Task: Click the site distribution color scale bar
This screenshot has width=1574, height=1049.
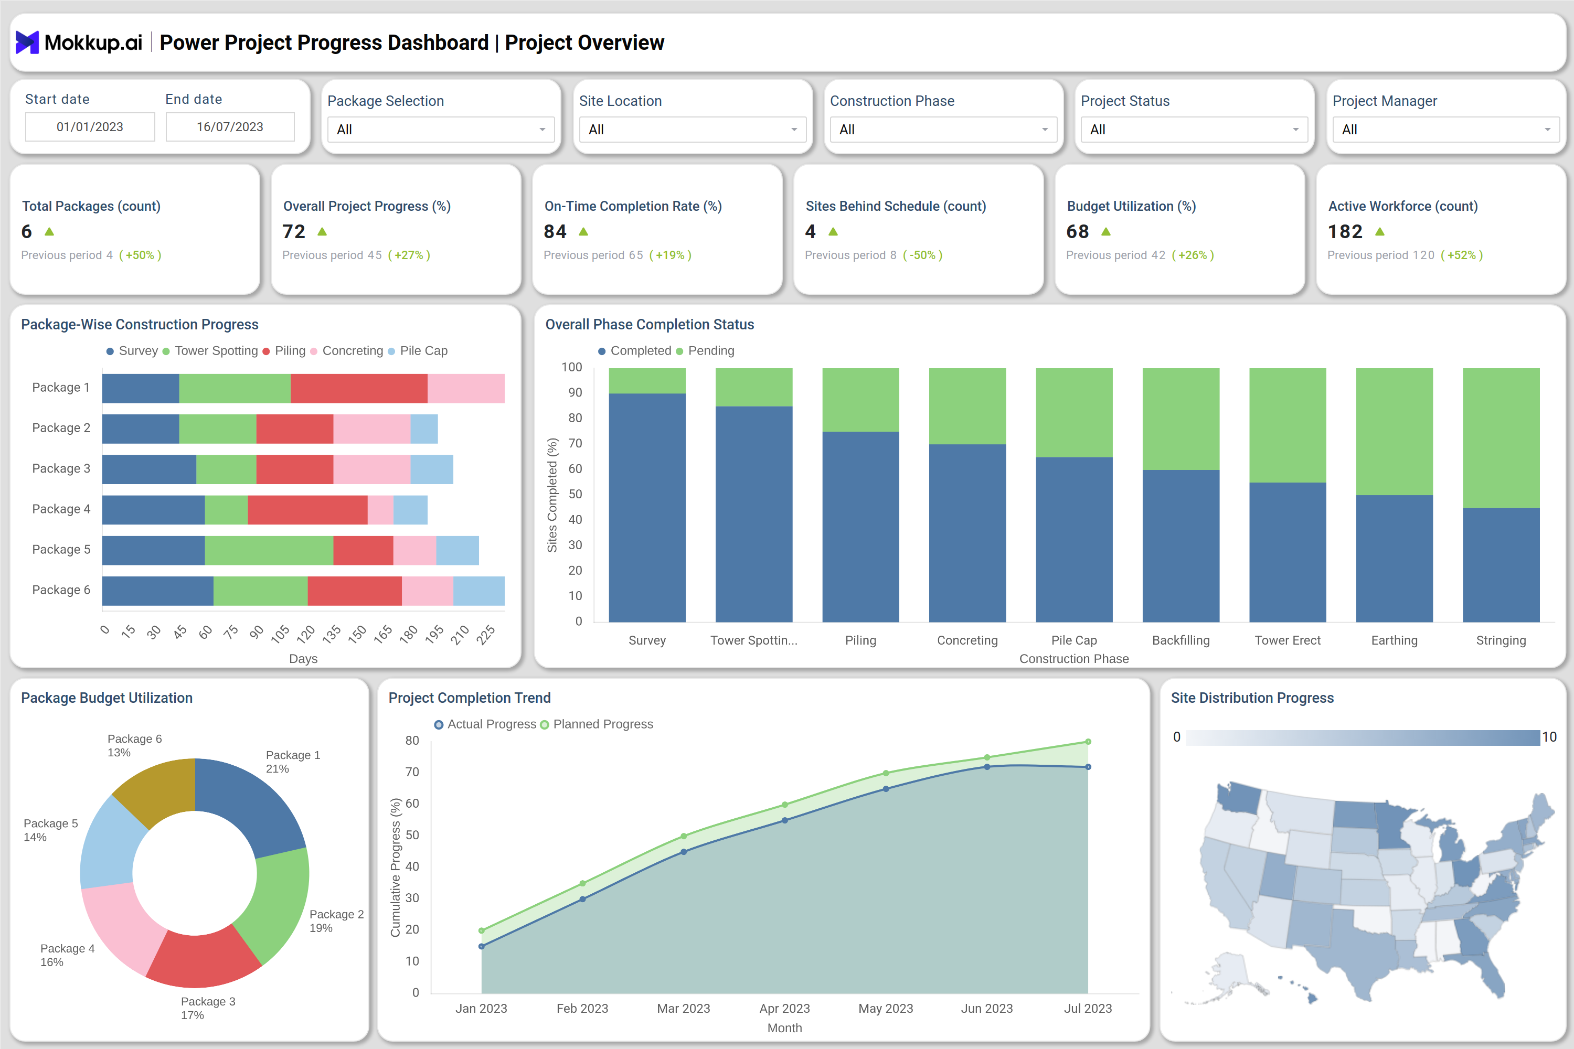Action: tap(1363, 737)
